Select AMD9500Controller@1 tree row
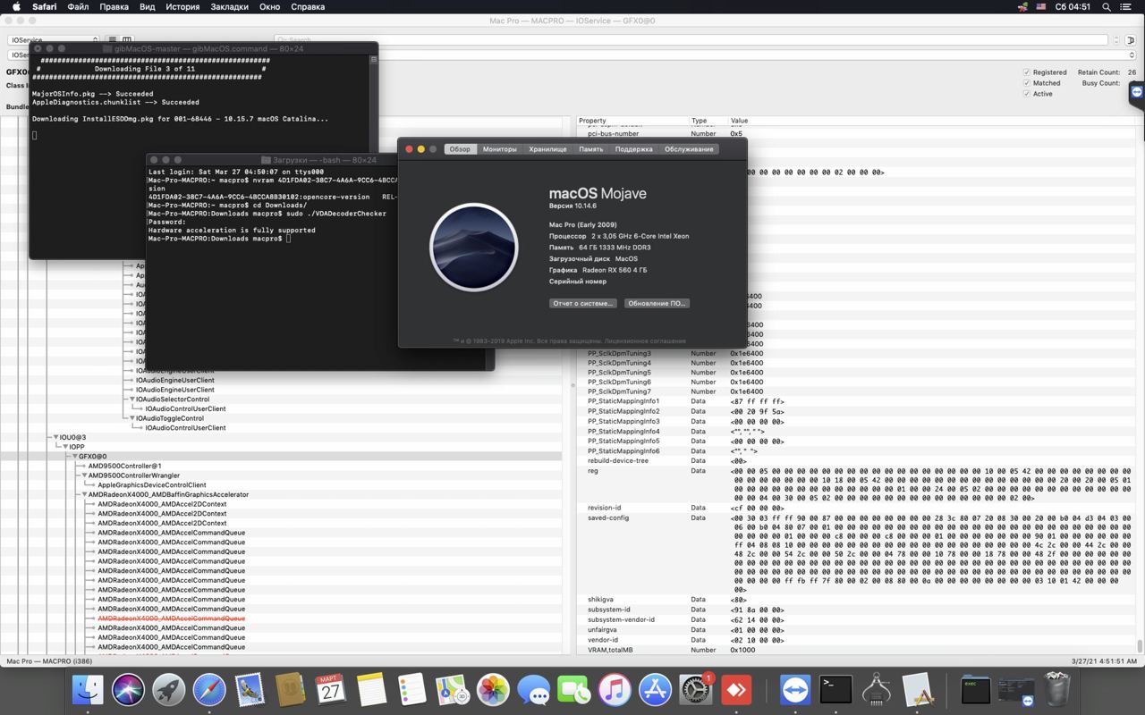 coord(124,467)
